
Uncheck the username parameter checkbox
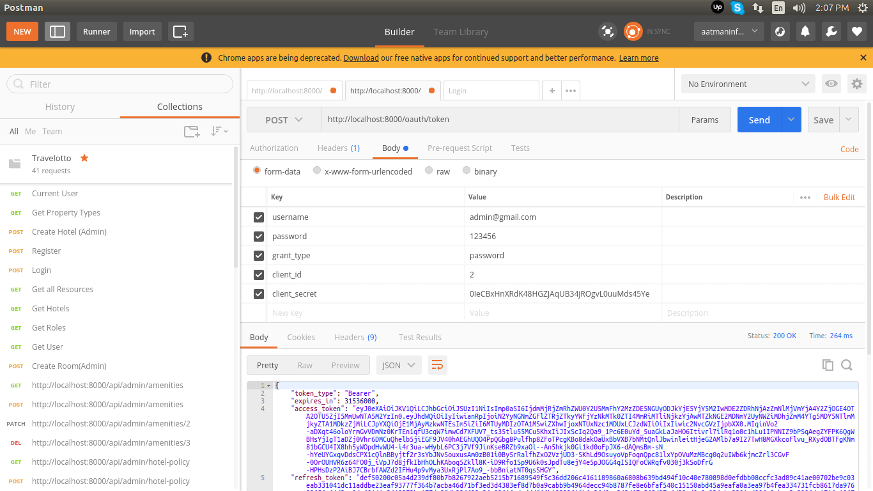[259, 217]
